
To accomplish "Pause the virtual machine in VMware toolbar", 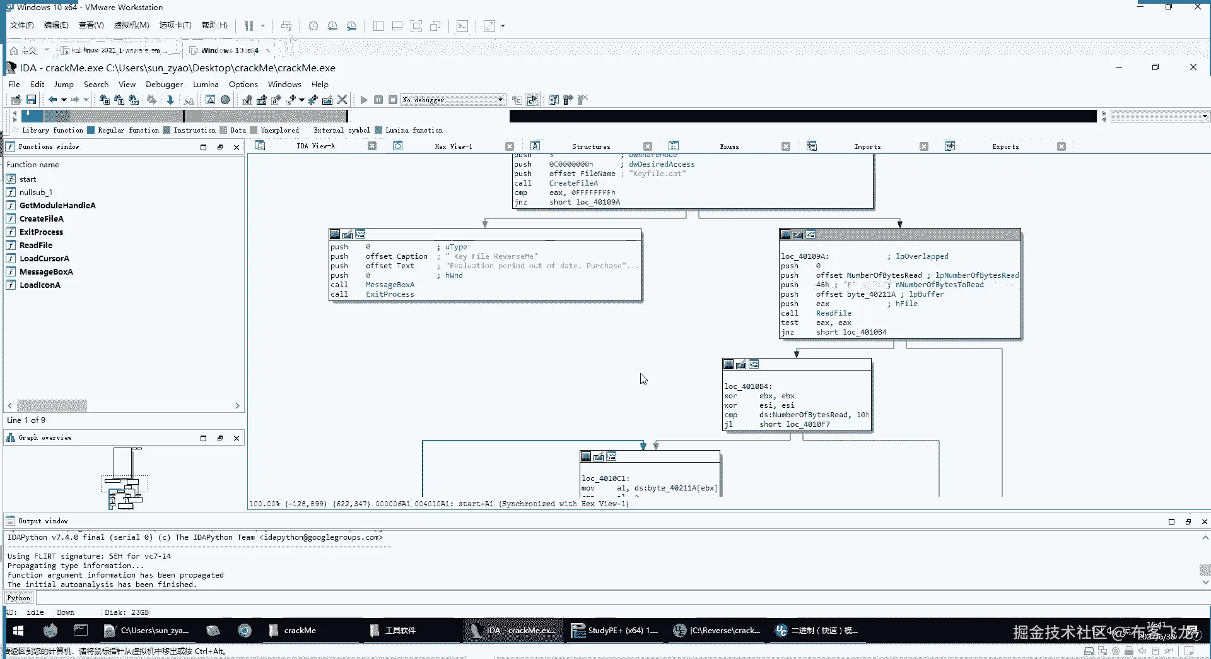I will tap(249, 26).
